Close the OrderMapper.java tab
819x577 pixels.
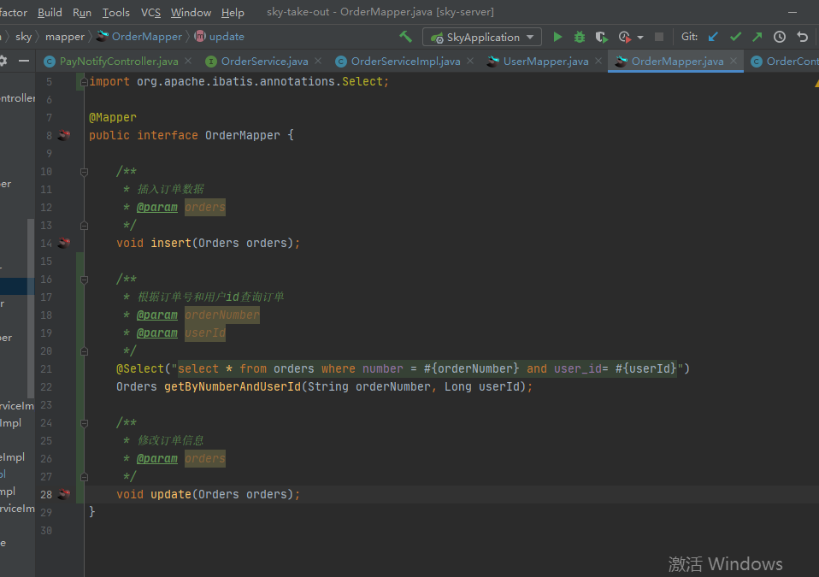coord(734,61)
